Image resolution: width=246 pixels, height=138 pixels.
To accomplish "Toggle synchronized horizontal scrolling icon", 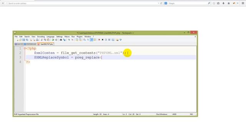I will coord(80,40).
